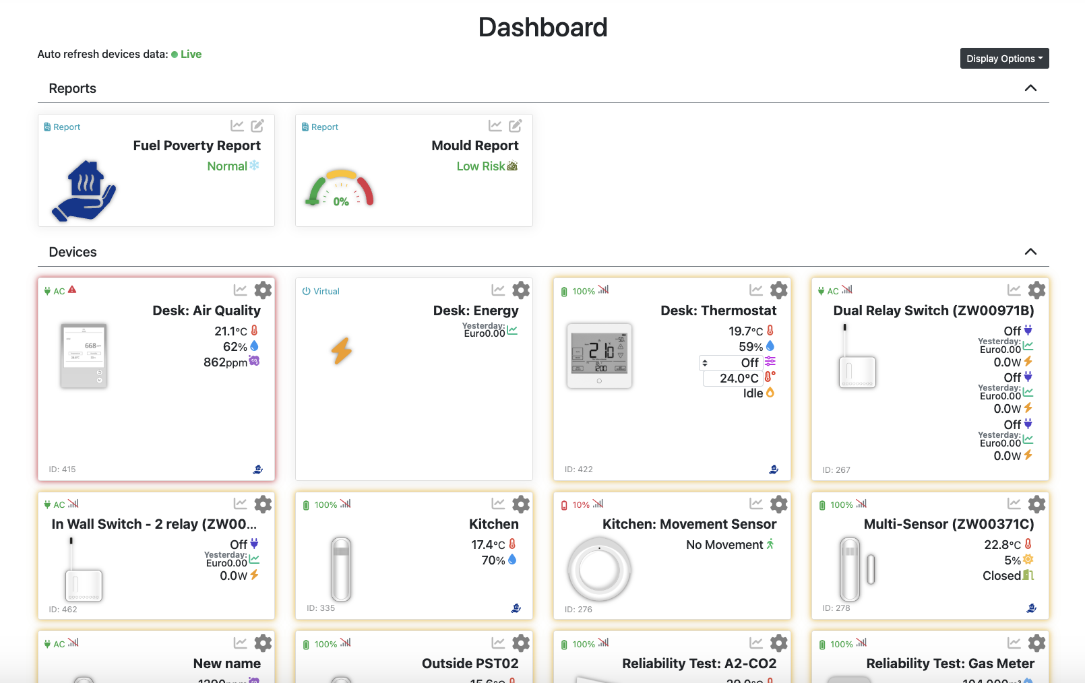The height and width of the screenshot is (683, 1085).
Task: Click the edit pencil on Mould Report
Action: coord(516,125)
